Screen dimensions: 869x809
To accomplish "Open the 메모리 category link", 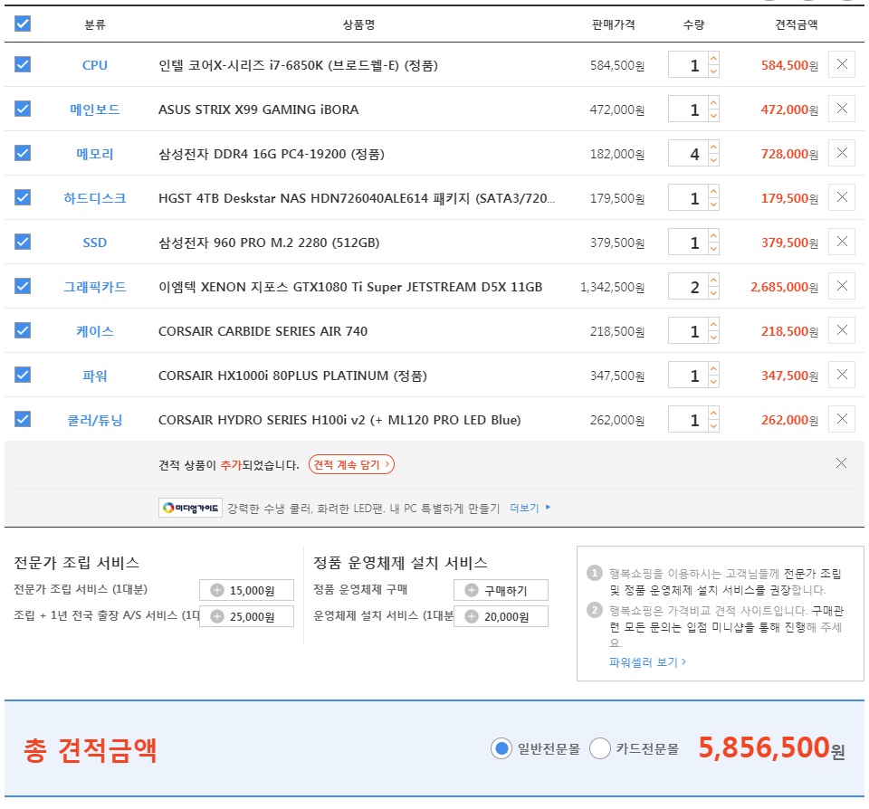I will (95, 154).
